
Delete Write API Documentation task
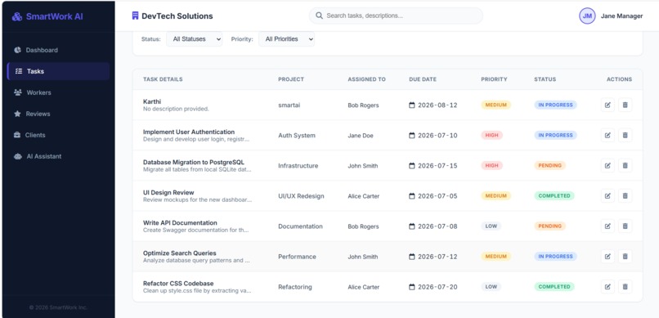pyautogui.click(x=625, y=226)
